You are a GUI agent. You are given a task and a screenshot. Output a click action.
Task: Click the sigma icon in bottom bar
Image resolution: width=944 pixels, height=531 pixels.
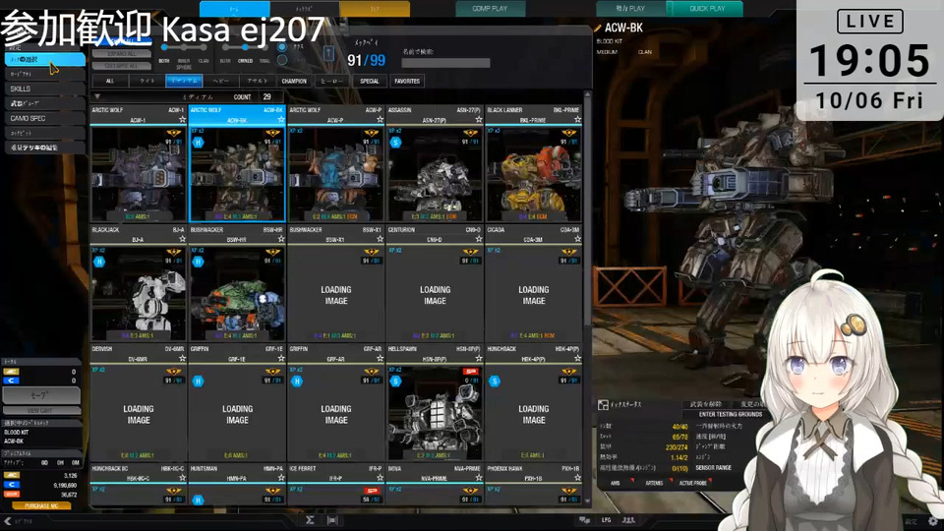click(310, 520)
